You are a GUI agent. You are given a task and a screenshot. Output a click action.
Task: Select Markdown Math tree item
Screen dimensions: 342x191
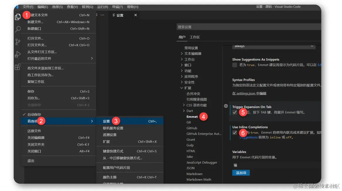(x=199, y=180)
